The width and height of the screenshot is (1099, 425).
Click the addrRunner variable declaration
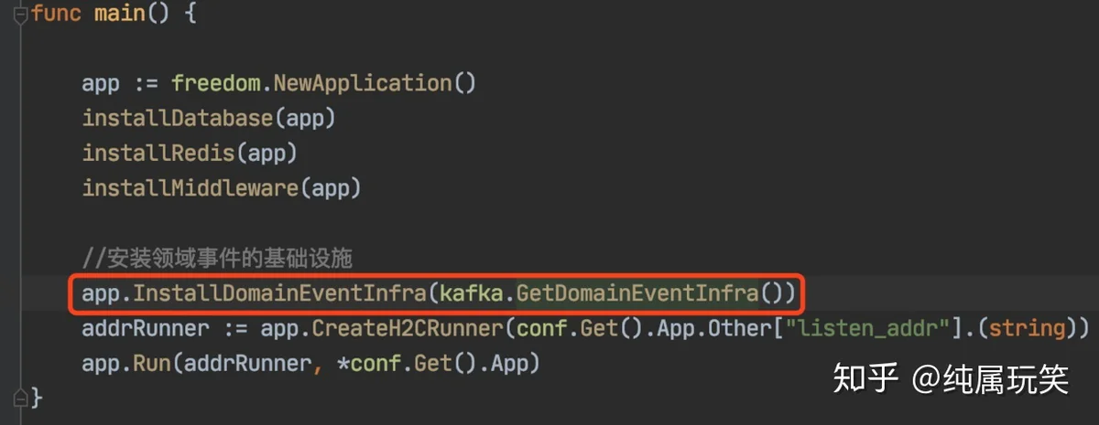coord(145,328)
